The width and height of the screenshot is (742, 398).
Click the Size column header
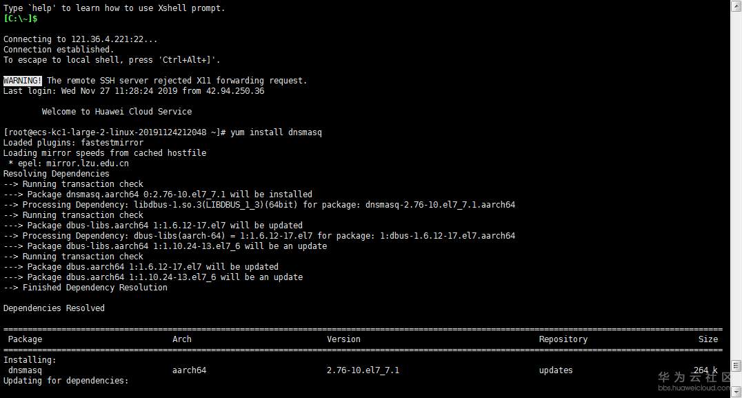tap(708, 339)
